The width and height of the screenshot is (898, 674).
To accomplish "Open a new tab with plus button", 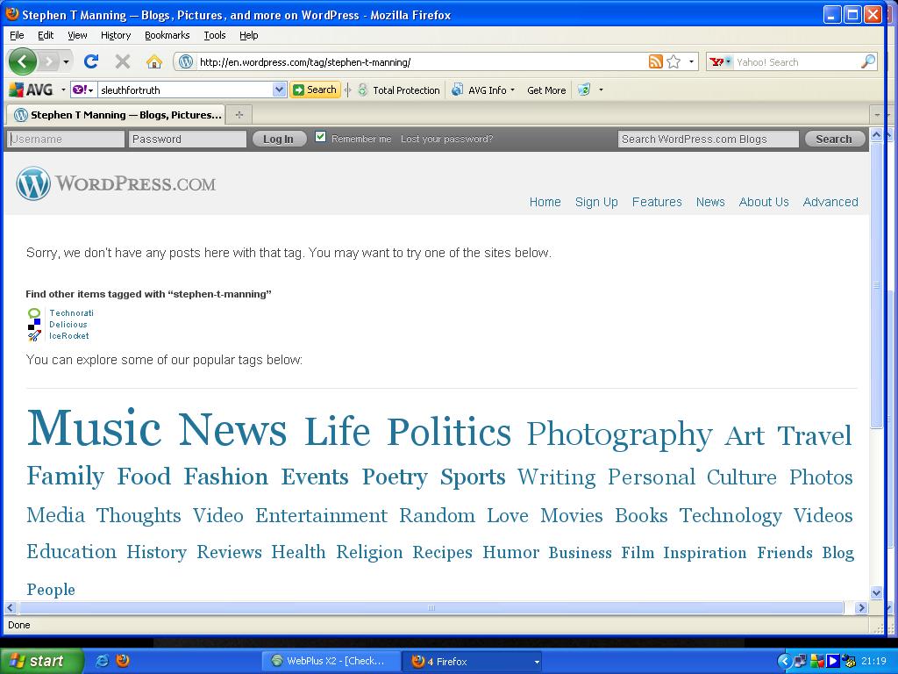I will coord(239,115).
